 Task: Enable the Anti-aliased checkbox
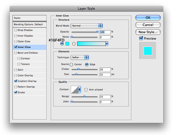click(86, 89)
